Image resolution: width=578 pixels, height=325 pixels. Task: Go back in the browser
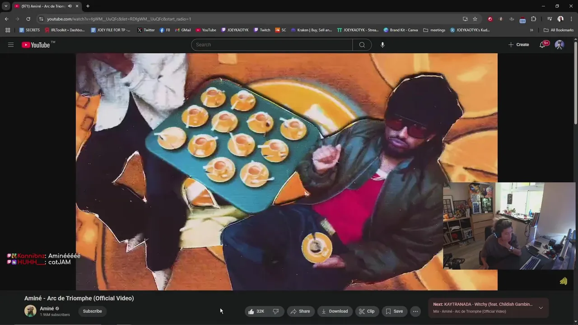point(6,19)
